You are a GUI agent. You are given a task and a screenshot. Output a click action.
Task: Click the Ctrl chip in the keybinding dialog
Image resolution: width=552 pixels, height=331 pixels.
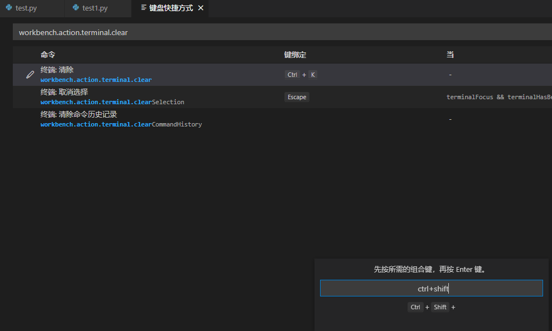point(415,307)
